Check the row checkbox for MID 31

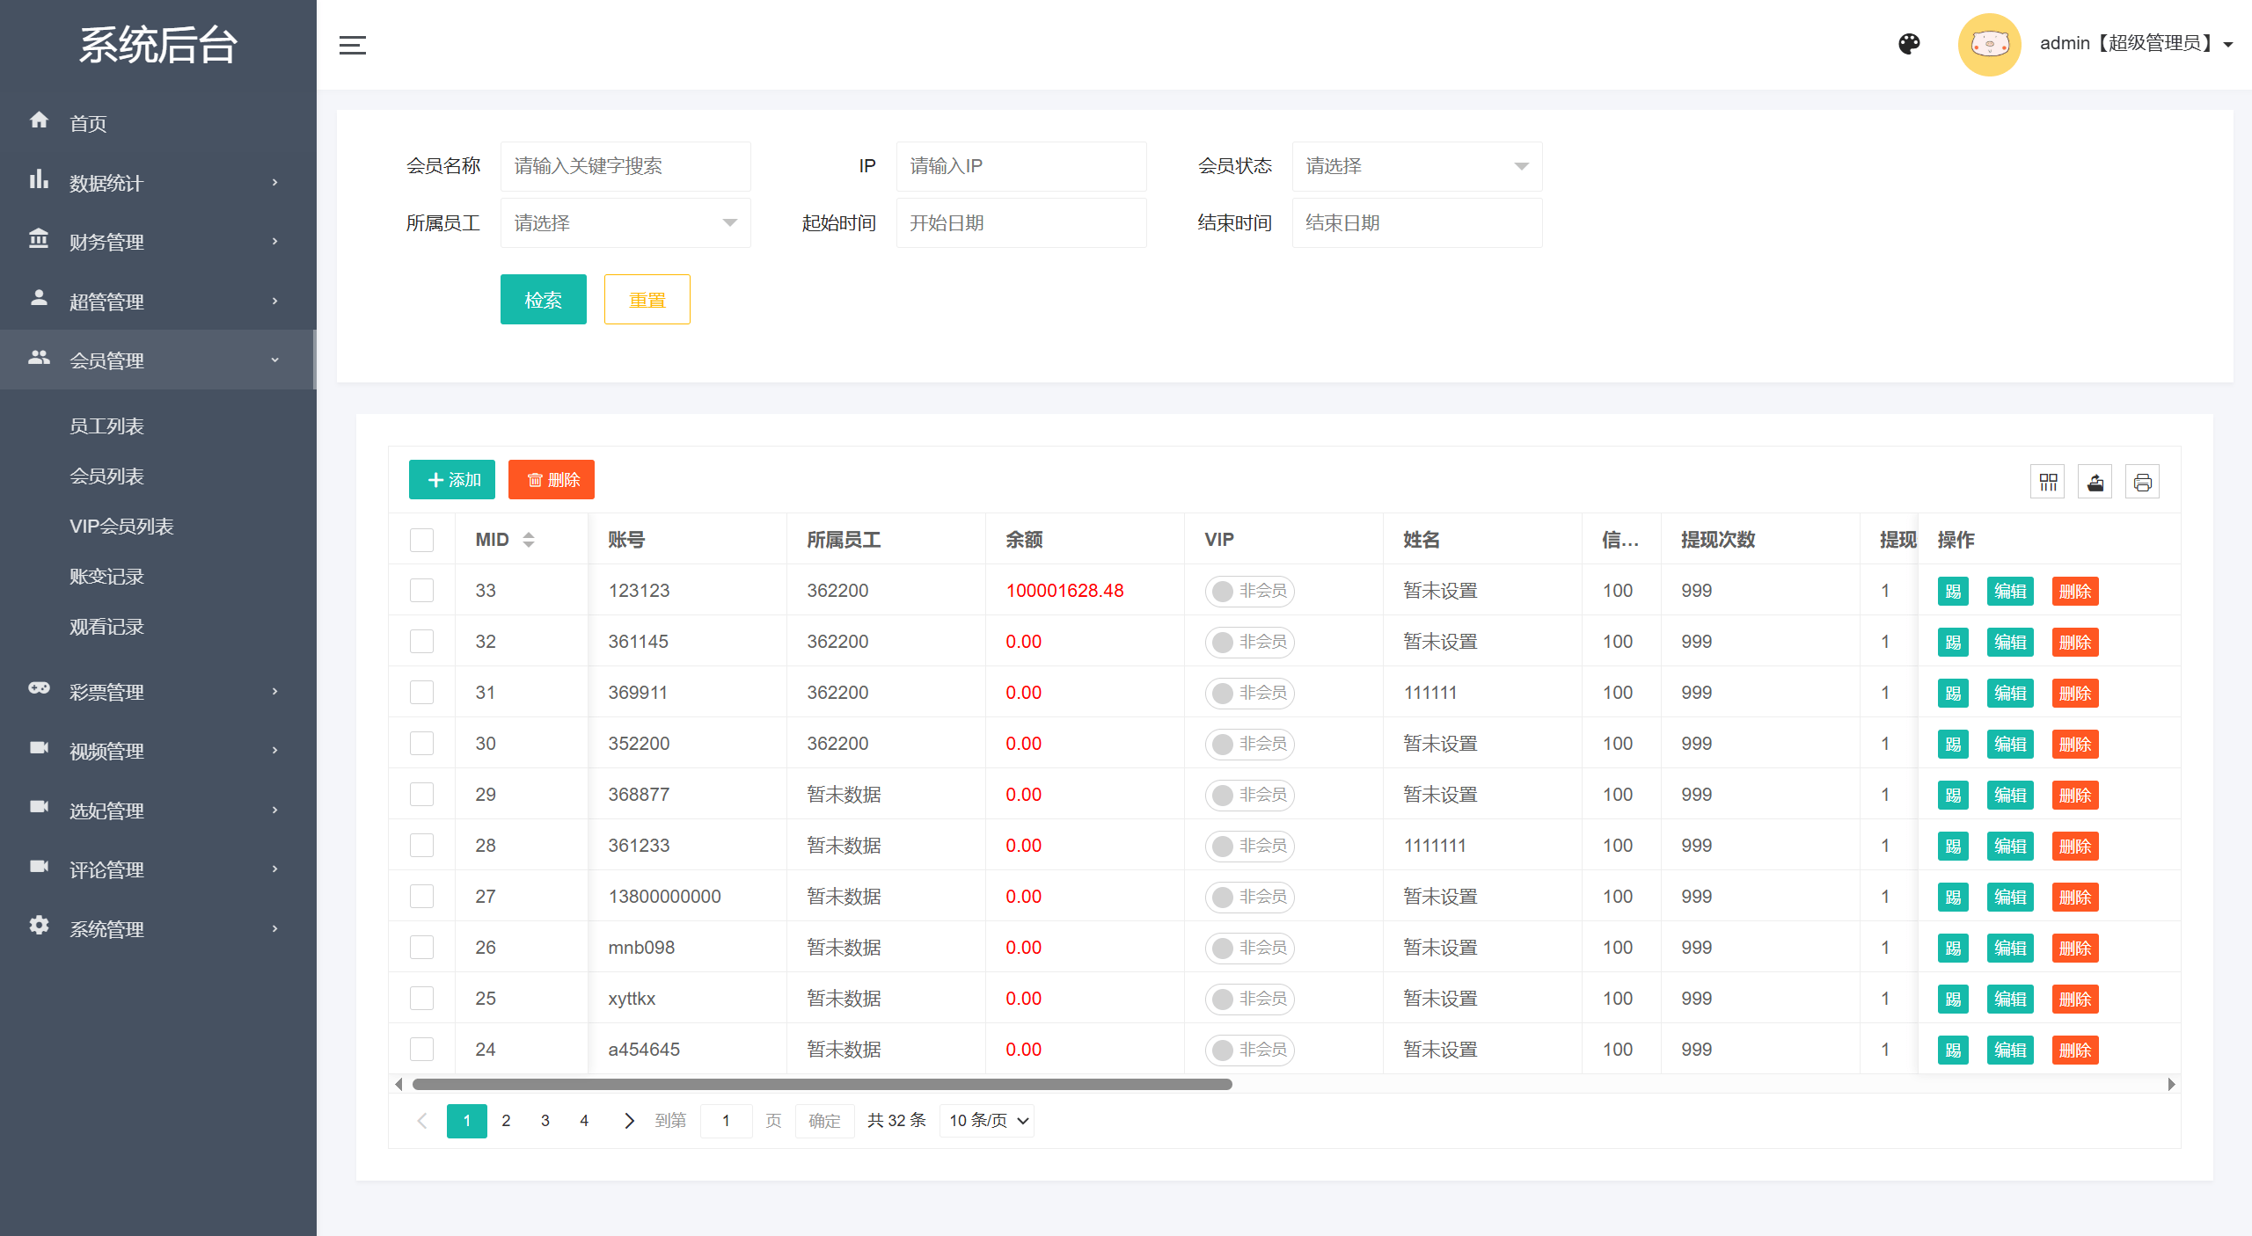[421, 693]
